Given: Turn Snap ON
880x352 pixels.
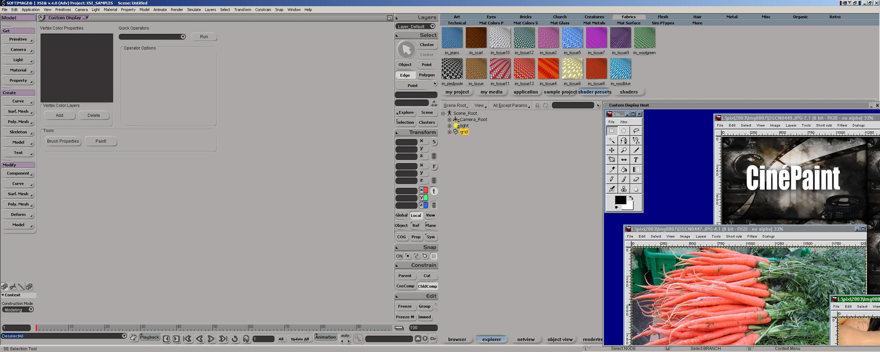Looking at the screenshot, I should point(399,256).
